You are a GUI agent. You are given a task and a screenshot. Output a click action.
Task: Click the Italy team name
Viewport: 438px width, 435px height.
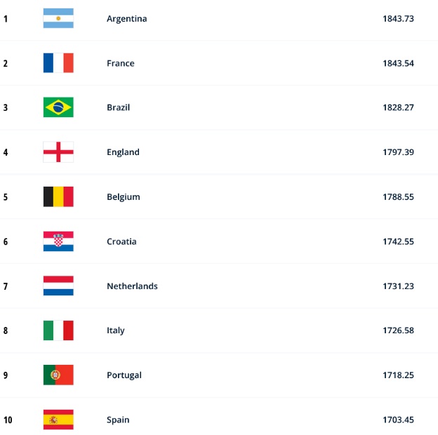[116, 330]
